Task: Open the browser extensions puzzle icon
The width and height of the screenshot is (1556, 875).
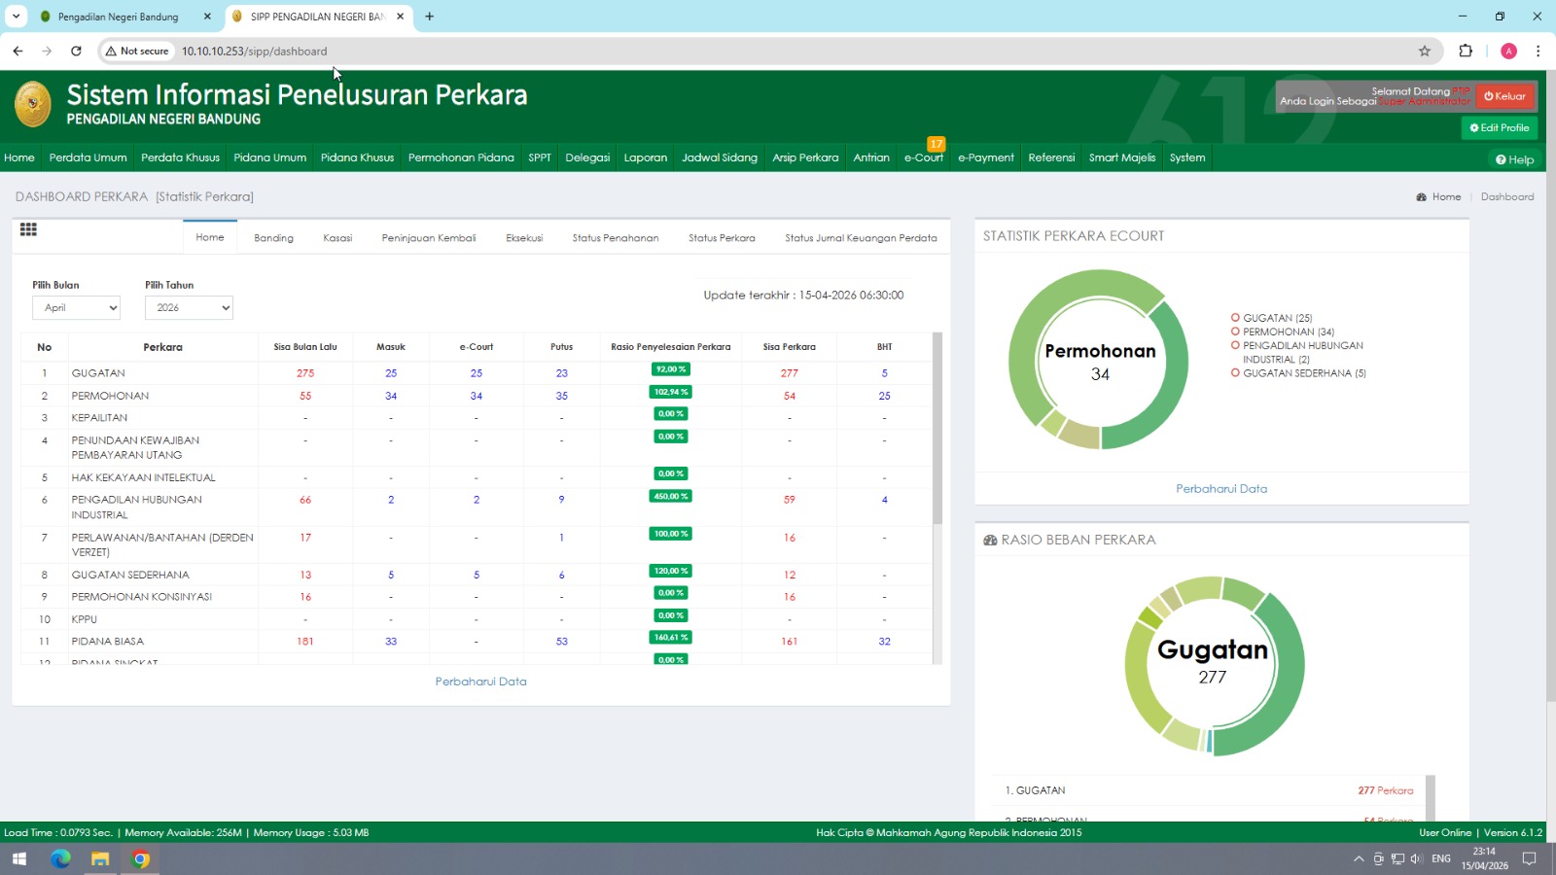Action: point(1466,52)
